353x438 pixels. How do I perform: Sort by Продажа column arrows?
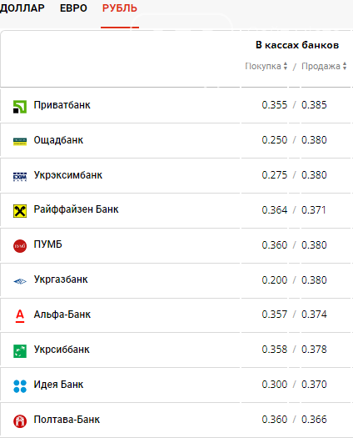click(345, 66)
